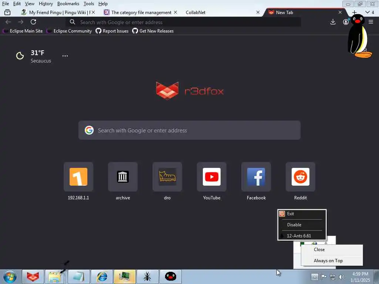Select 12-Ants 6.61 menu entry

point(302,236)
